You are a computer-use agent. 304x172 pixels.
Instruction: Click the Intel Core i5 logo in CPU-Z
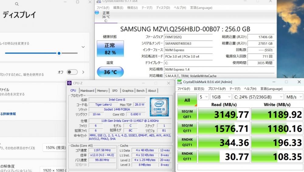(x=159, y=107)
